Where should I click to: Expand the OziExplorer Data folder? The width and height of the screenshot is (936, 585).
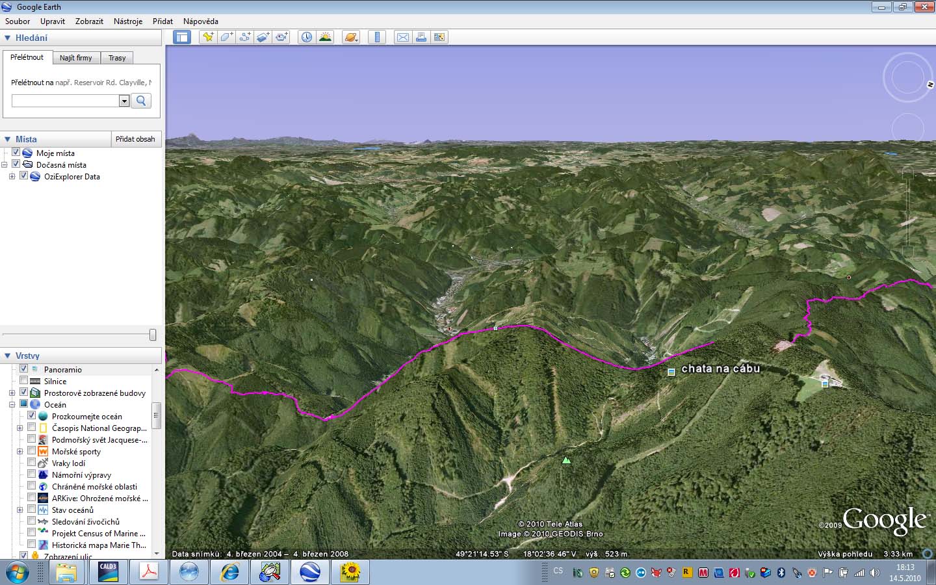click(12, 177)
